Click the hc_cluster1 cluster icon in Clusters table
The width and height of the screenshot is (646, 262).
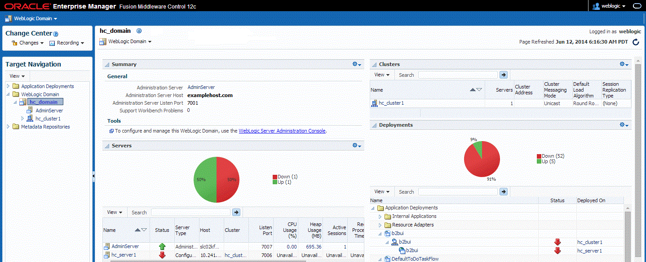coord(374,103)
